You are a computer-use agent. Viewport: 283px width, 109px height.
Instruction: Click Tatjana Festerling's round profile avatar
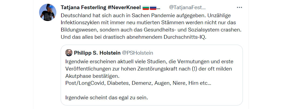tap(48, 12)
